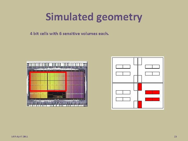Click the '14th April 2011' footer date
The image size is (188, 141).
coord(20,137)
